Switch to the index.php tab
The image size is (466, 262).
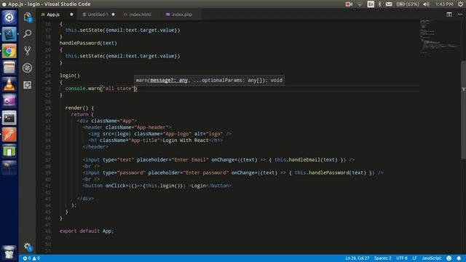pos(182,15)
